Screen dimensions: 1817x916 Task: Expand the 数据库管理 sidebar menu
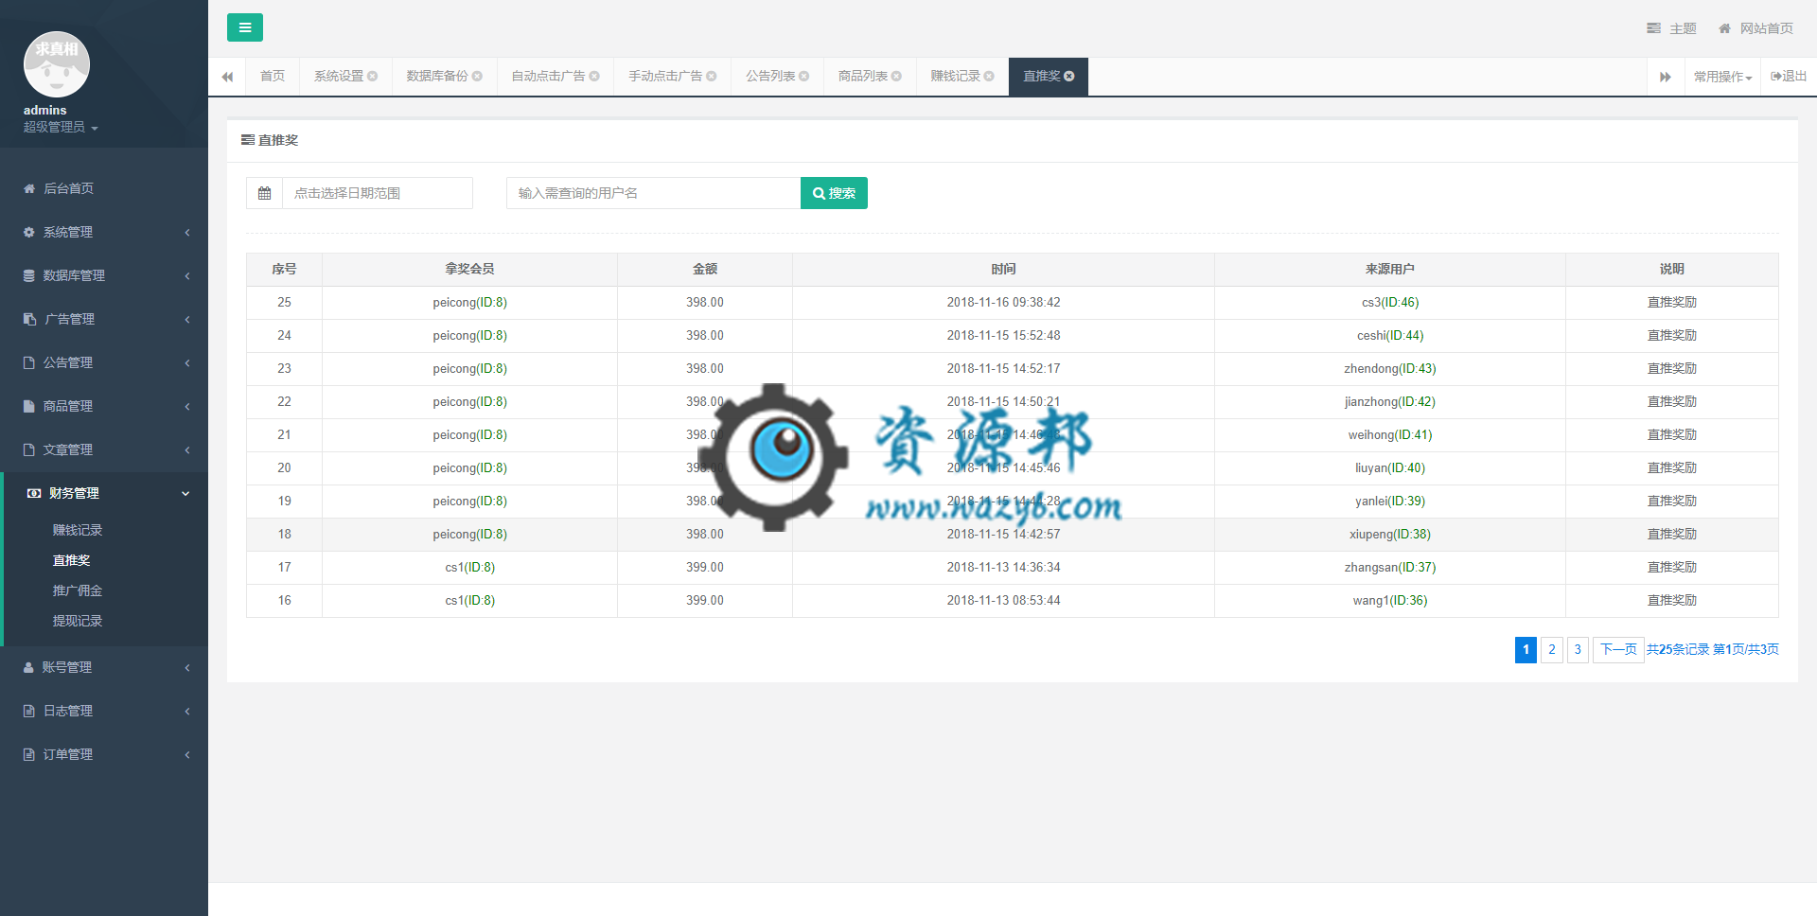tap(104, 275)
